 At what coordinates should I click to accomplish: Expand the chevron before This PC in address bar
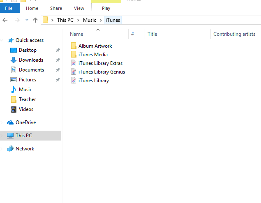click(x=52, y=20)
